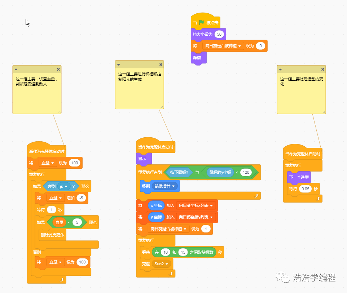
Task: Click the purple 显示 show block
Action: (144, 159)
